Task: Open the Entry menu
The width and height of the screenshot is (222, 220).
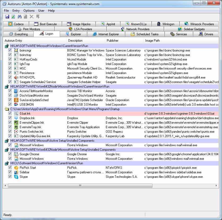Action: click(x=16, y=11)
